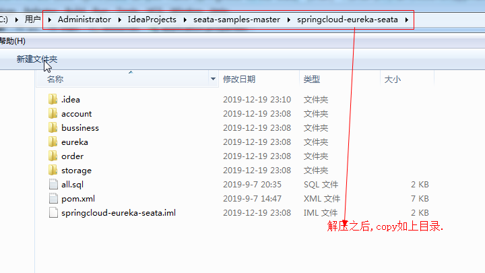Click date 2019-12-19 23:10 of .idea
Image resolution: width=485 pixels, height=273 pixels.
click(257, 99)
